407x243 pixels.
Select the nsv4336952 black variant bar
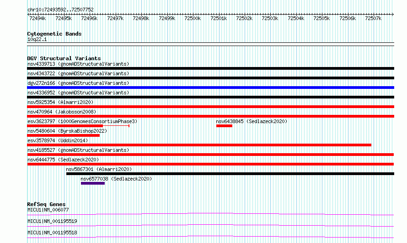point(210,97)
